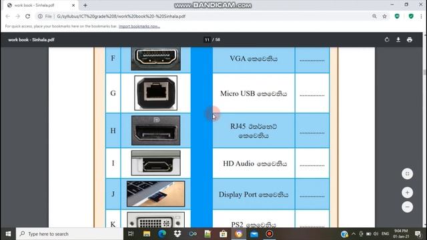Select the Display Port label text
The width and height of the screenshot is (427, 240).
[x=254, y=195]
